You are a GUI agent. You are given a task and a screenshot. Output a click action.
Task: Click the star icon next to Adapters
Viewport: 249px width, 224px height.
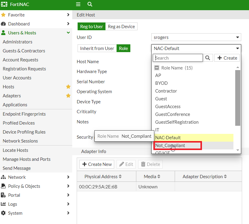pyautogui.click(x=68, y=96)
